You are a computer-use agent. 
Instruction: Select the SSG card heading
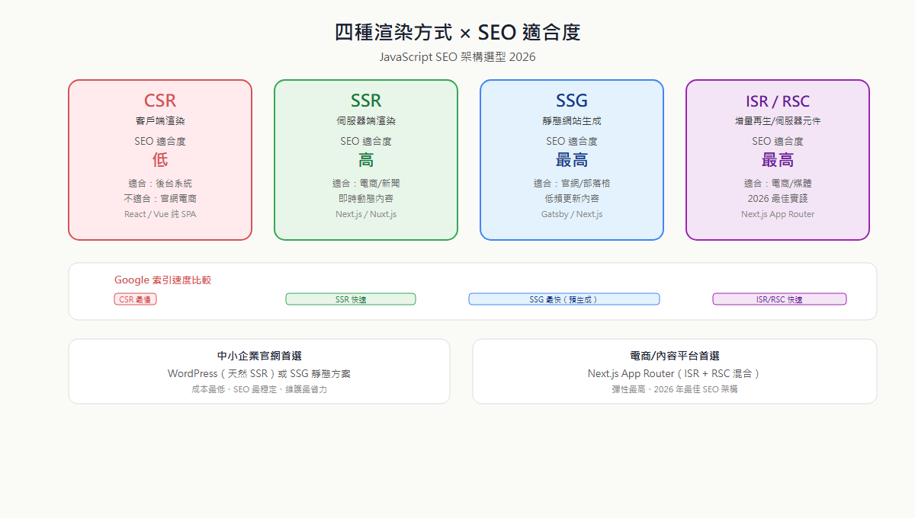click(x=572, y=101)
